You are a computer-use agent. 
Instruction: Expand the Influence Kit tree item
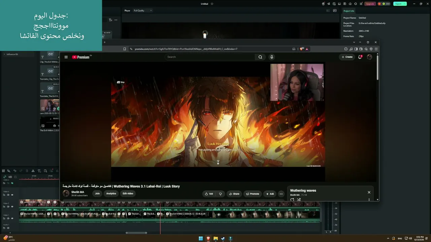pos(4,54)
